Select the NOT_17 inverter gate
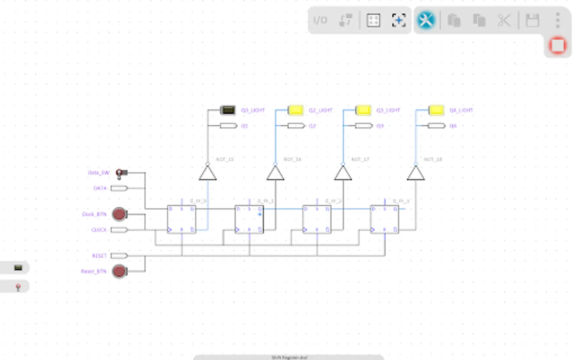Viewport: 577px width, 360px height. click(343, 172)
